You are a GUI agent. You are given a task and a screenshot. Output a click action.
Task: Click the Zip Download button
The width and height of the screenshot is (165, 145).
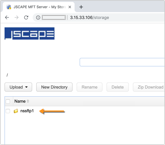pyautogui.click(x=149, y=87)
